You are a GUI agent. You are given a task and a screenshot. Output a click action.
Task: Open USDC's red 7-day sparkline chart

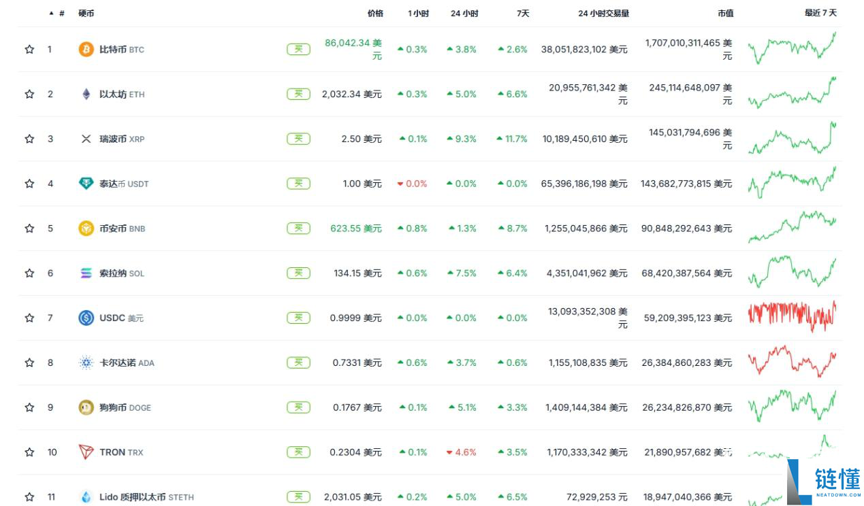point(793,316)
